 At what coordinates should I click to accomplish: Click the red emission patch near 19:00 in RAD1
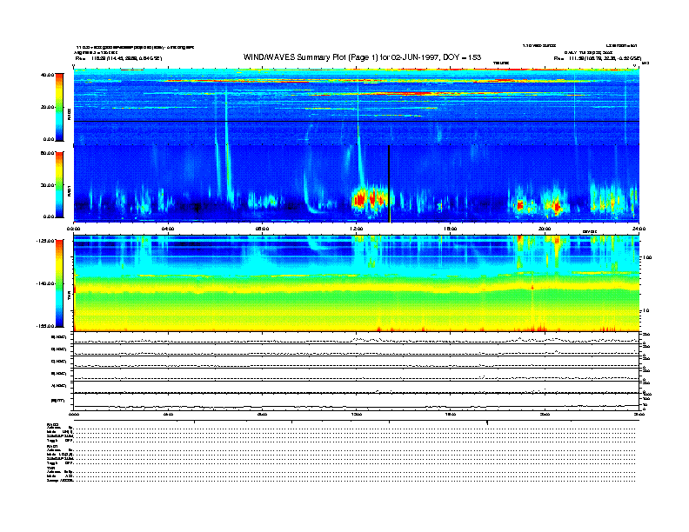pos(521,205)
